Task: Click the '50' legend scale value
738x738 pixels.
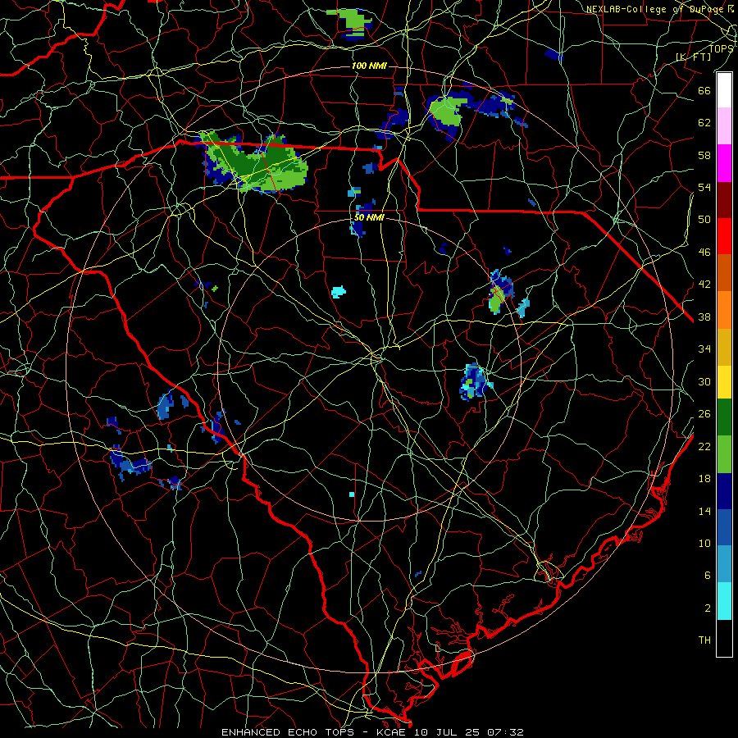Action: click(704, 219)
